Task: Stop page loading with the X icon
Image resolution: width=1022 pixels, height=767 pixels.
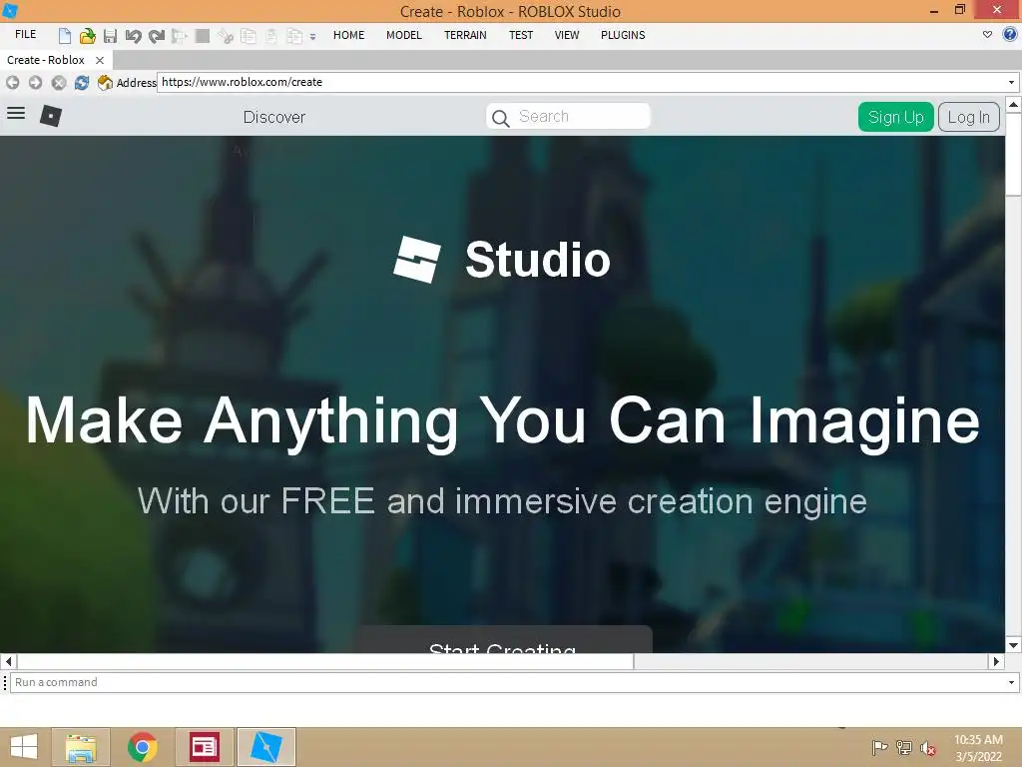Action: point(59,82)
